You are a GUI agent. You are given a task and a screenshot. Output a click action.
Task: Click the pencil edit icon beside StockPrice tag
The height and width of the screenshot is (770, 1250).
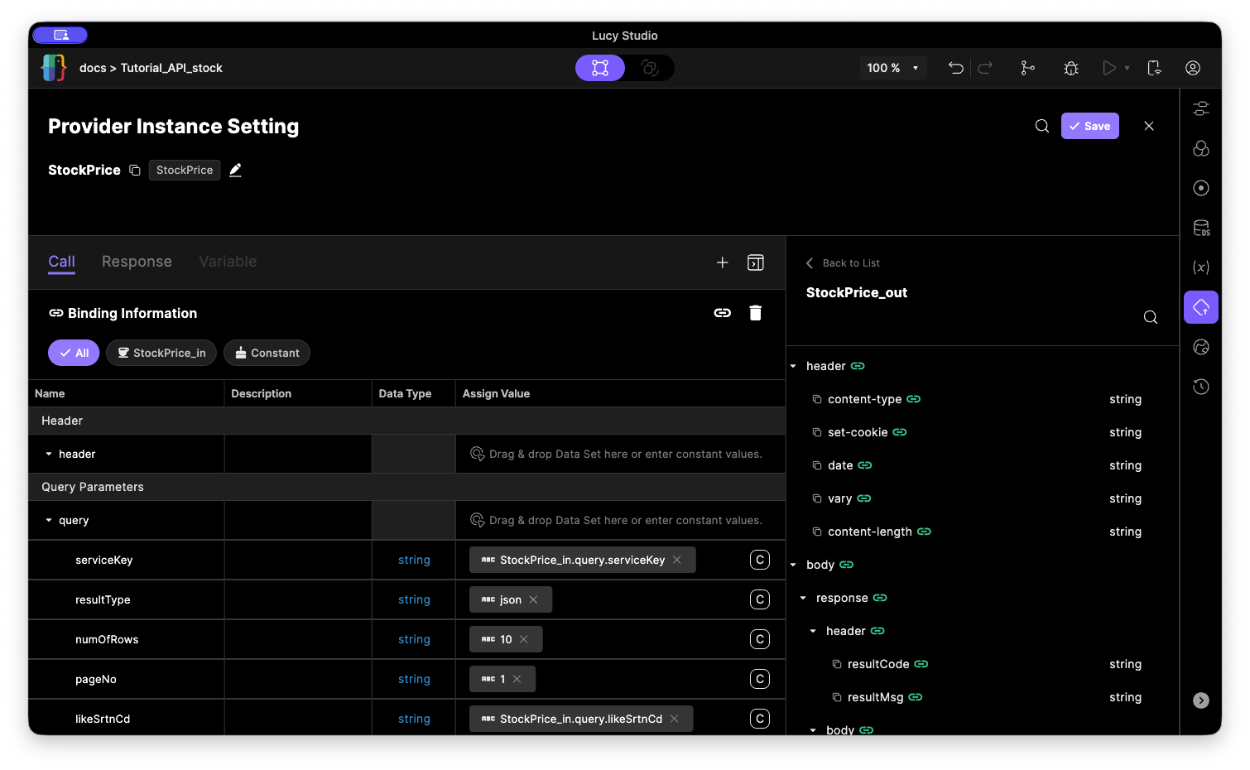[x=235, y=170]
